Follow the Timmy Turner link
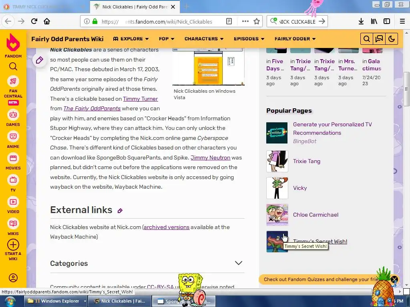410x307 pixels. (141, 99)
